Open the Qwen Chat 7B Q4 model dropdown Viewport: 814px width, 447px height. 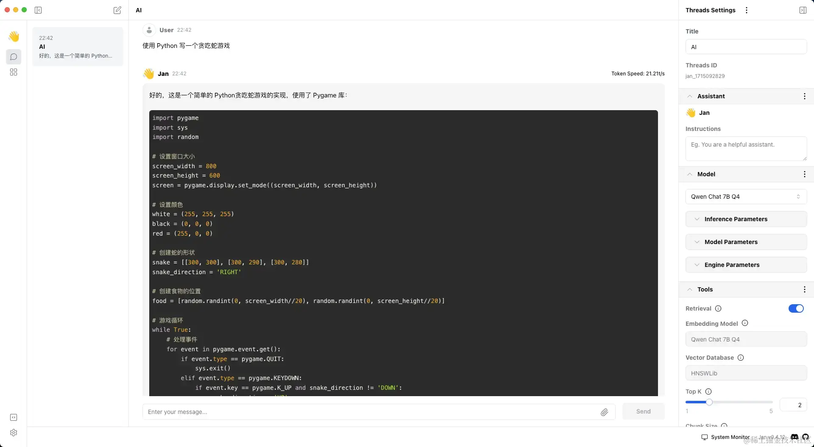pyautogui.click(x=746, y=197)
